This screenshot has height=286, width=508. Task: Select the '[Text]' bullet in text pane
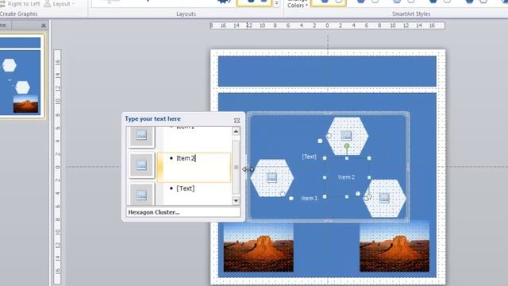185,188
